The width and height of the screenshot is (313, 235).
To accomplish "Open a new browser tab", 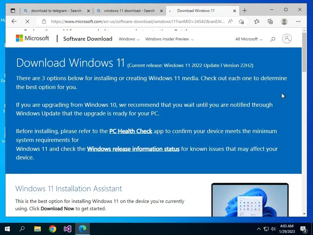I will tap(245, 11).
